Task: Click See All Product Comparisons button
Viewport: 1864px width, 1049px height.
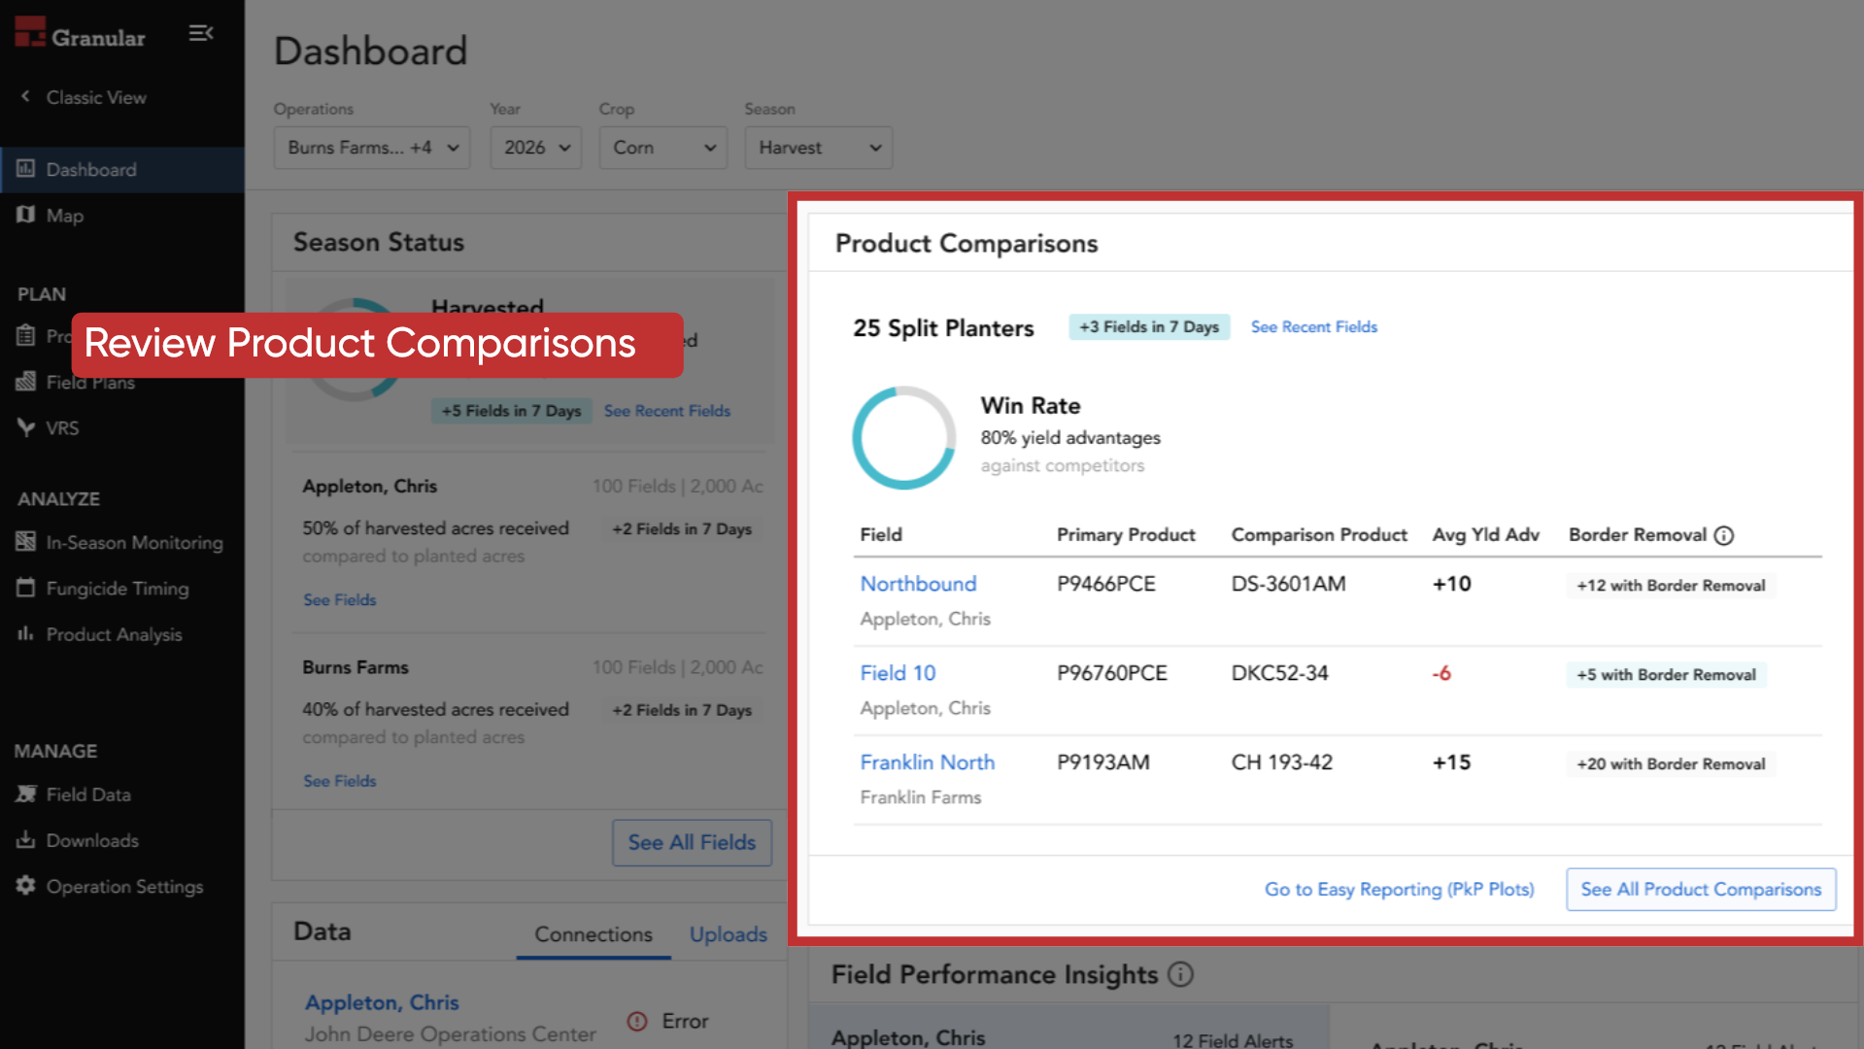Action: pos(1701,890)
